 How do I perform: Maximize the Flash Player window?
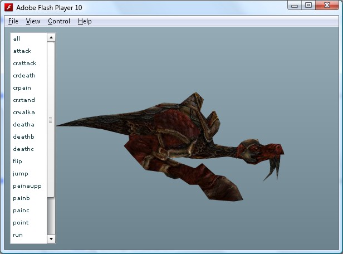308,5
